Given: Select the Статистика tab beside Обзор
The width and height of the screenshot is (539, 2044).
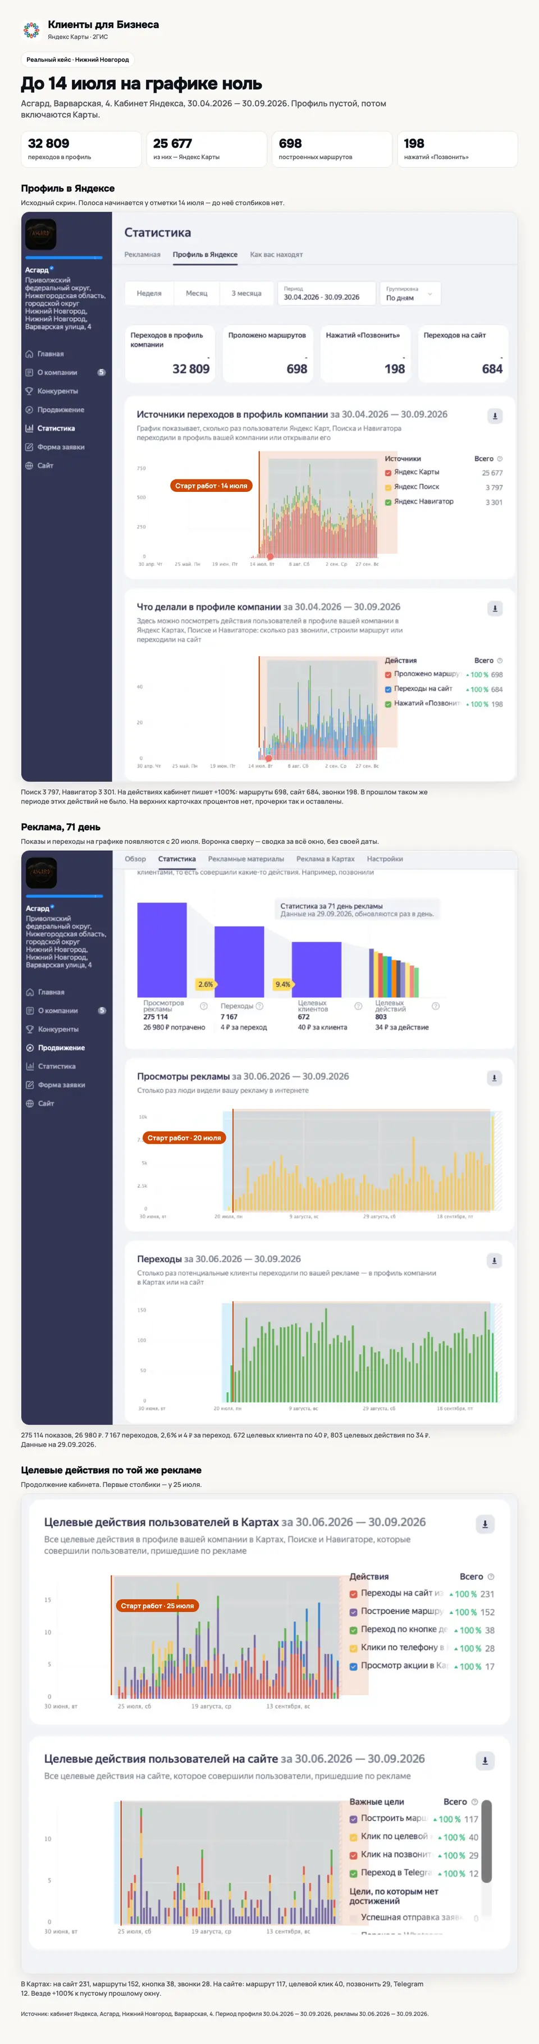Looking at the screenshot, I should pyautogui.click(x=177, y=859).
